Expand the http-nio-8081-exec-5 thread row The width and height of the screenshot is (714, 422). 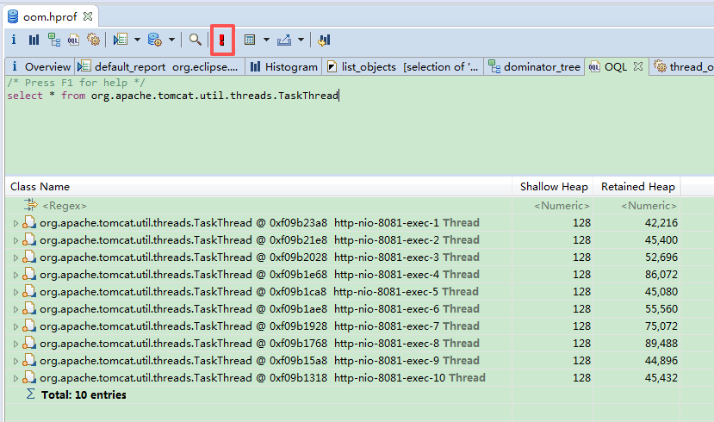pos(16,292)
